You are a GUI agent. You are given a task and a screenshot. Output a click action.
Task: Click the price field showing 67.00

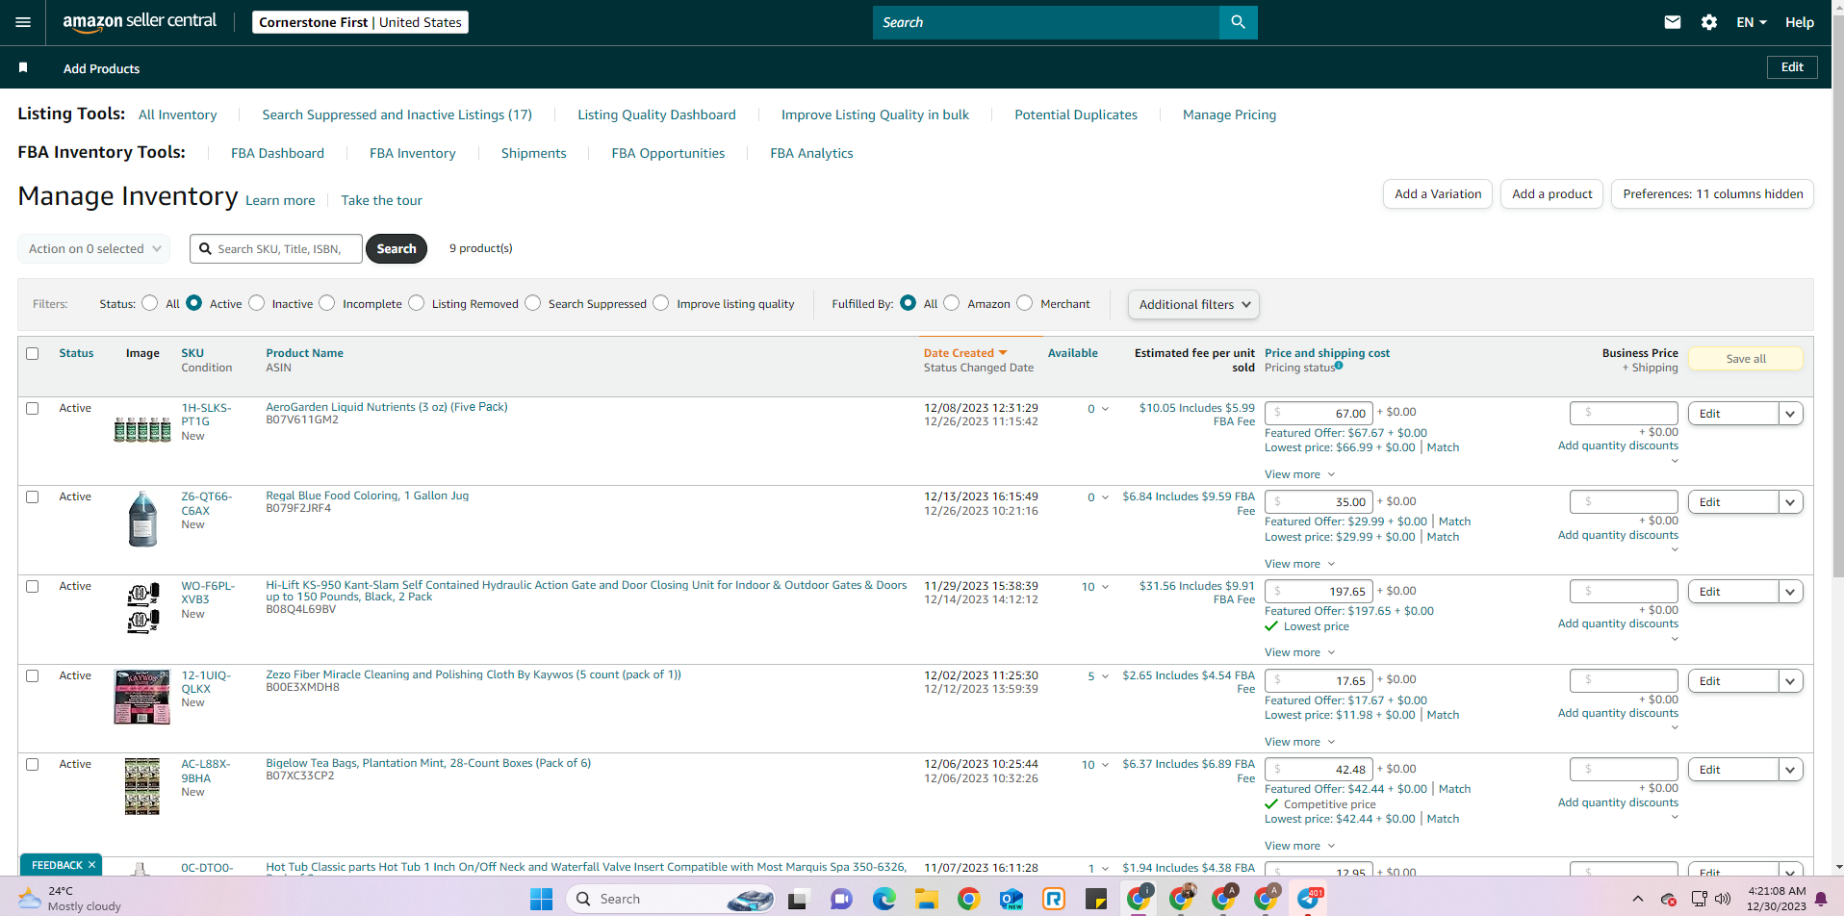pos(1319,413)
